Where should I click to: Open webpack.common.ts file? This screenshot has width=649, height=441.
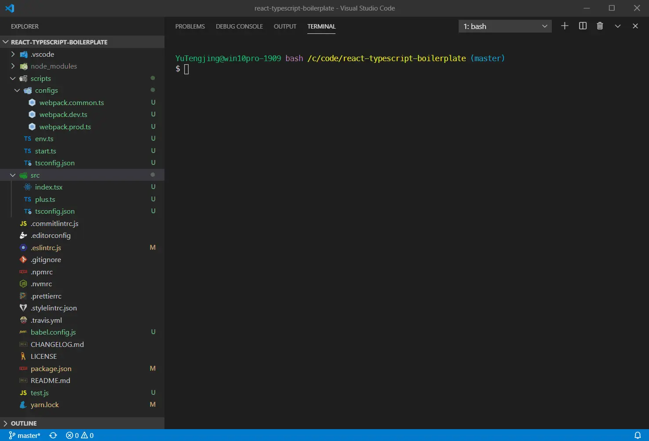82,102
